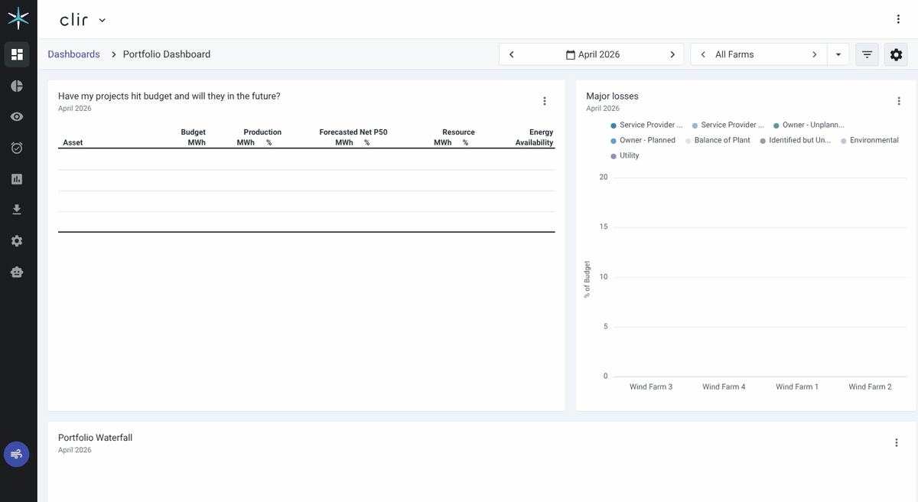Open the download sidebar icon
This screenshot has height=502, width=918.
[17, 210]
